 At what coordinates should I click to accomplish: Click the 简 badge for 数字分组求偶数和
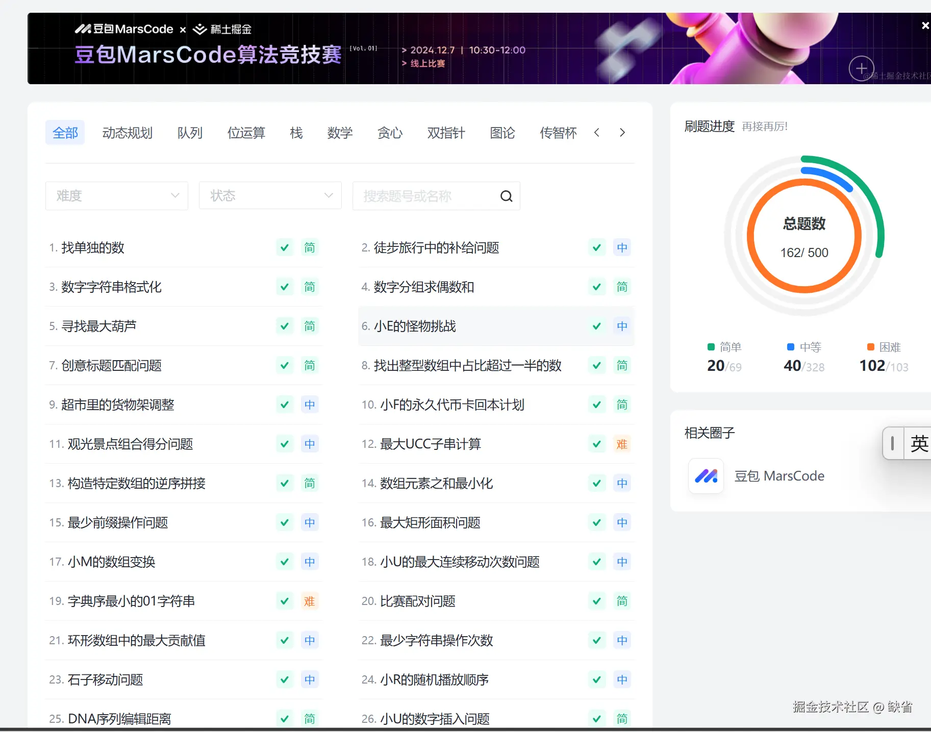pyautogui.click(x=622, y=287)
